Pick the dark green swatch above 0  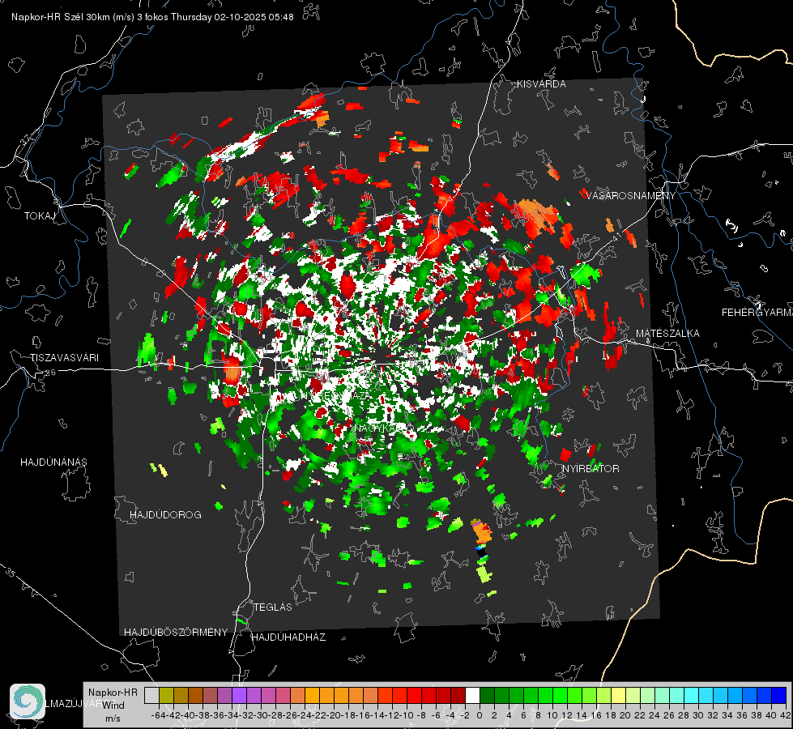487,695
